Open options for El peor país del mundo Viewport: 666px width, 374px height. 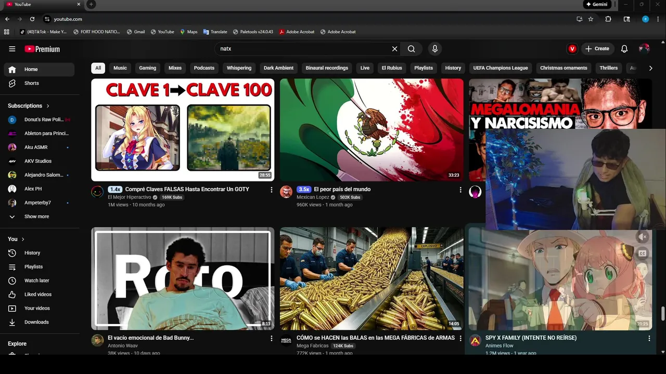pyautogui.click(x=460, y=190)
